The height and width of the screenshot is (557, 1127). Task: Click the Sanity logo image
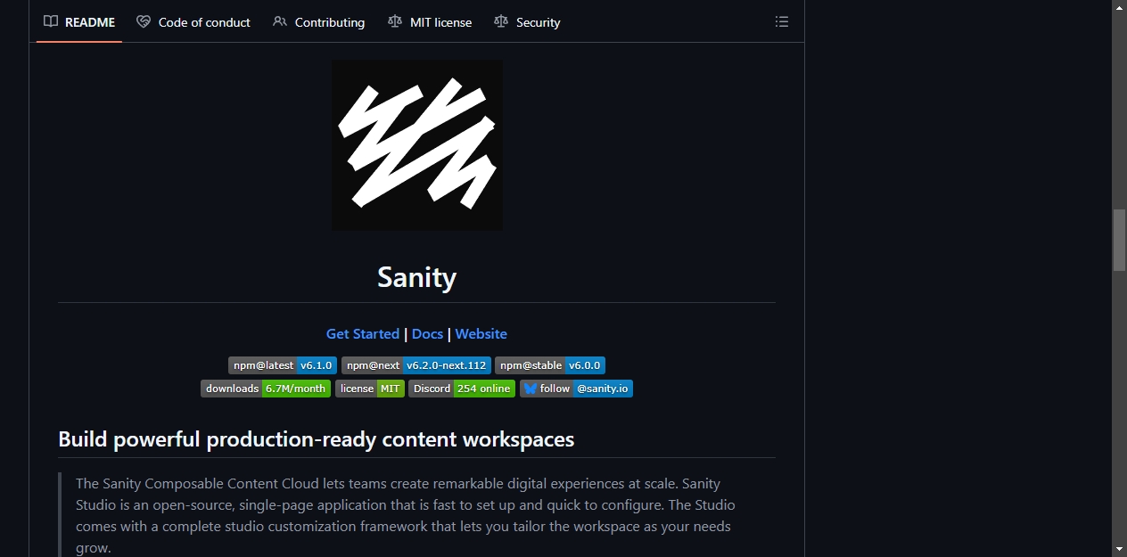coord(417,145)
